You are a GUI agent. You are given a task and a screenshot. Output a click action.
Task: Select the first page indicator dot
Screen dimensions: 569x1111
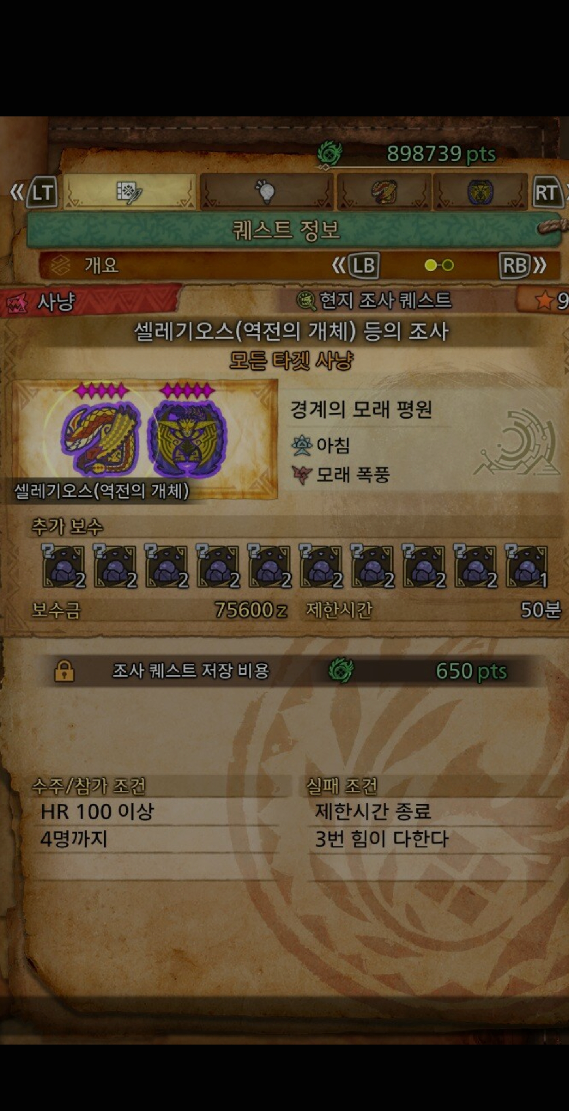[430, 265]
